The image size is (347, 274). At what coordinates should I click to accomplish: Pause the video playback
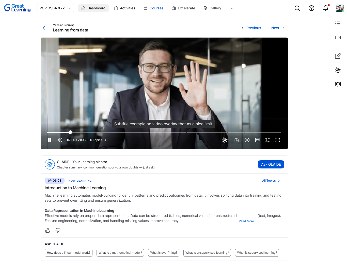[x=50, y=140]
